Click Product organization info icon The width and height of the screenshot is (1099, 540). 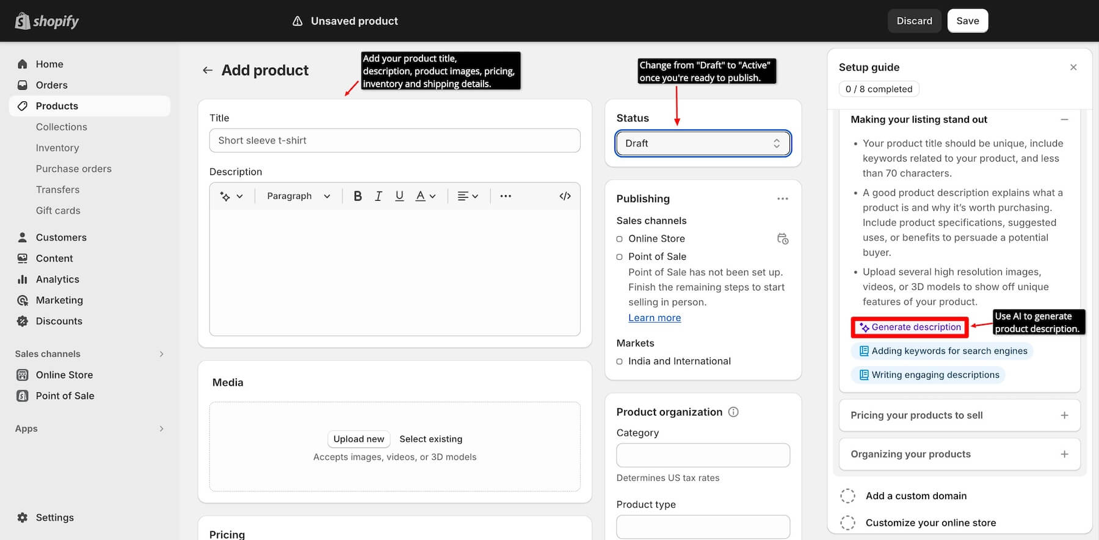pos(733,412)
